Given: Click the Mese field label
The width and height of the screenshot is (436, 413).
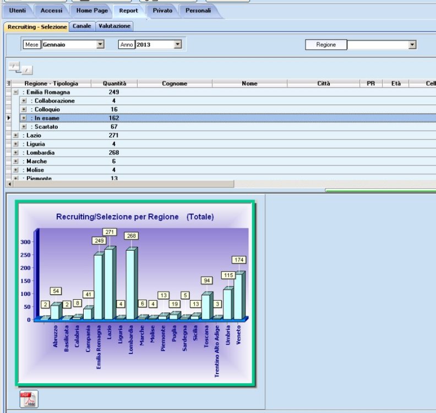Looking at the screenshot, I should coord(32,45).
